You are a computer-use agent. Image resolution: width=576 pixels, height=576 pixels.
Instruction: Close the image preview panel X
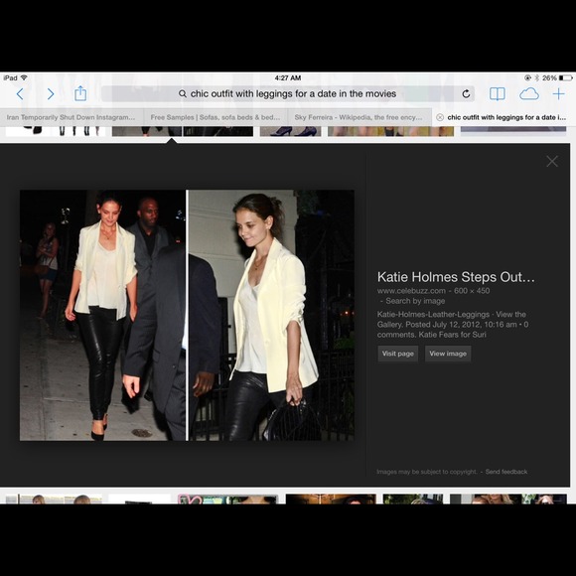pyautogui.click(x=552, y=161)
